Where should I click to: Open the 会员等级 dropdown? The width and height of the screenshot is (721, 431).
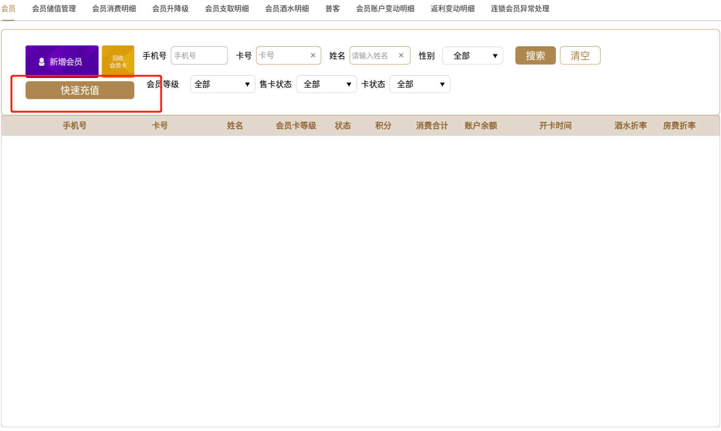pyautogui.click(x=222, y=84)
